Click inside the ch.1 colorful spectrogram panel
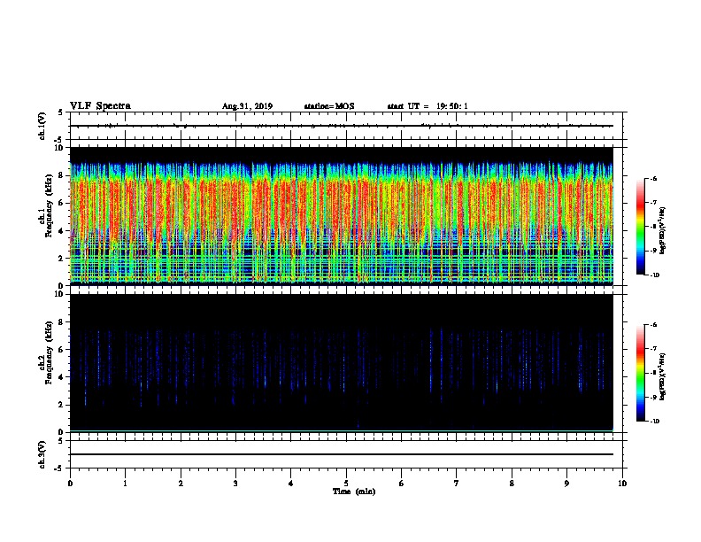Screen dimensions: 701x542 point(342,216)
